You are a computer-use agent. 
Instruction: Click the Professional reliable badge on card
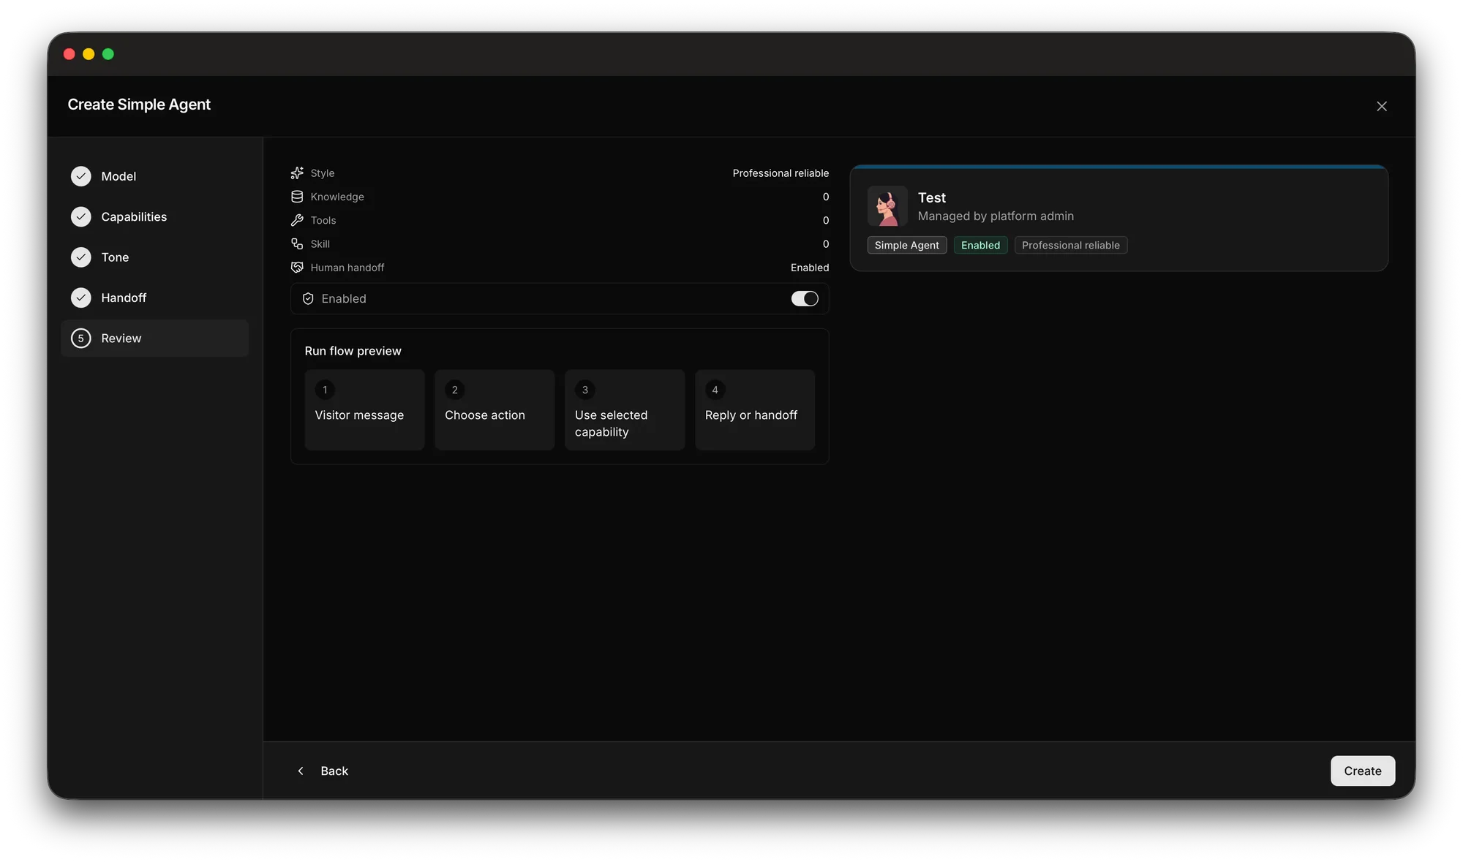1071,246
